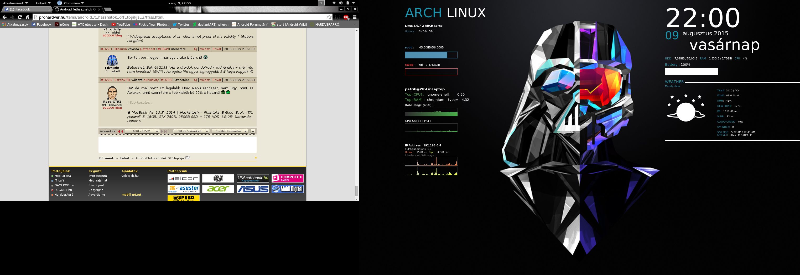
Task: Click the network icon in top panel
Action: pyautogui.click(x=334, y=3)
